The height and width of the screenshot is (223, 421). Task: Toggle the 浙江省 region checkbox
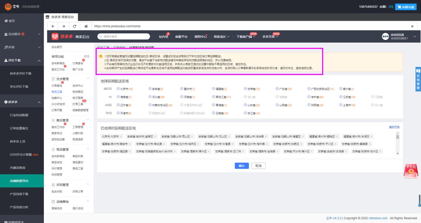coord(245,113)
